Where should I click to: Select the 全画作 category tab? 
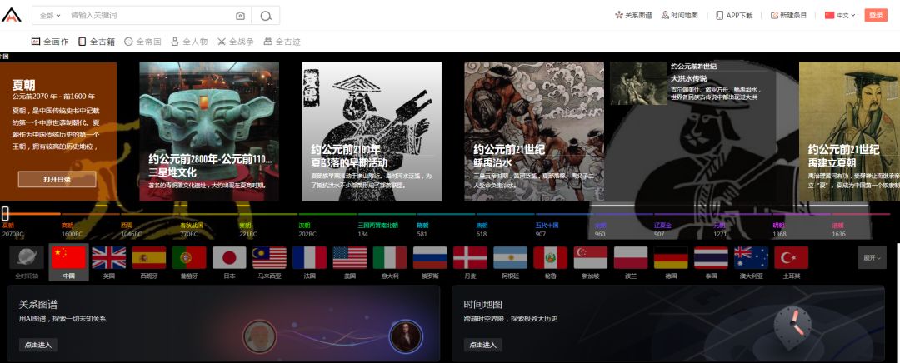(x=50, y=42)
